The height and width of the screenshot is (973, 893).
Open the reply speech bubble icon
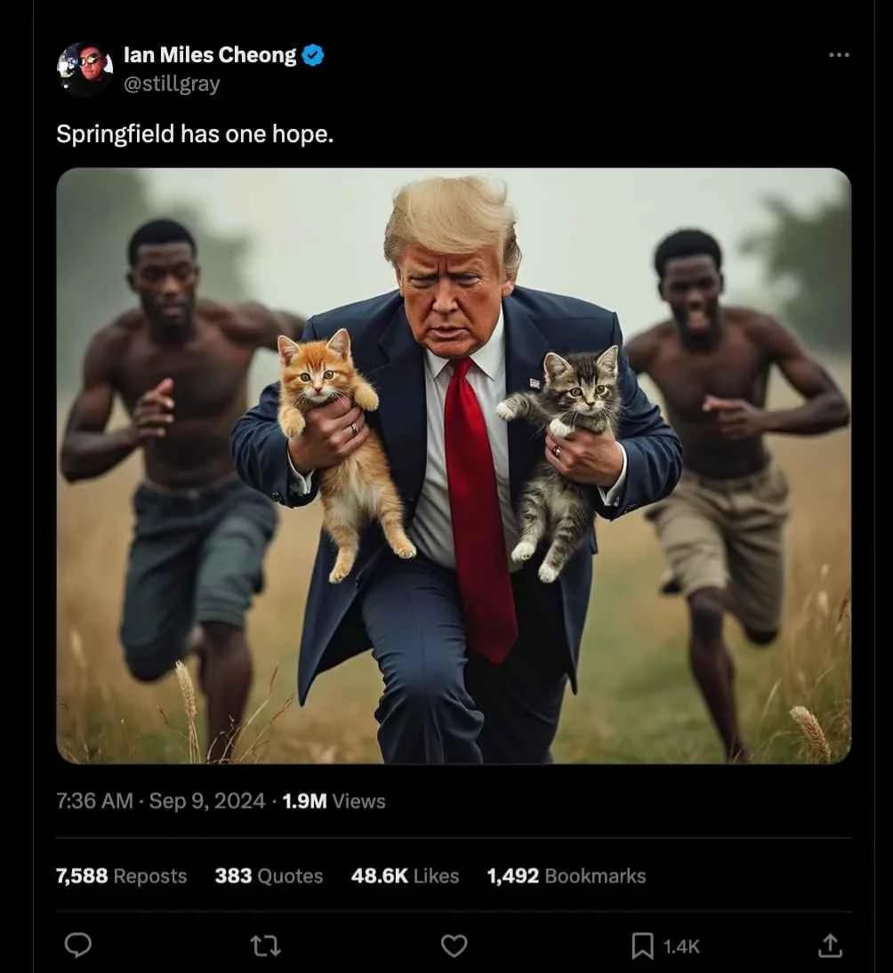point(78,945)
